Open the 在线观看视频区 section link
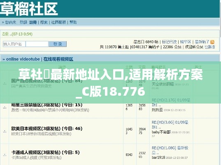The image size is (221, 165). [58, 59]
